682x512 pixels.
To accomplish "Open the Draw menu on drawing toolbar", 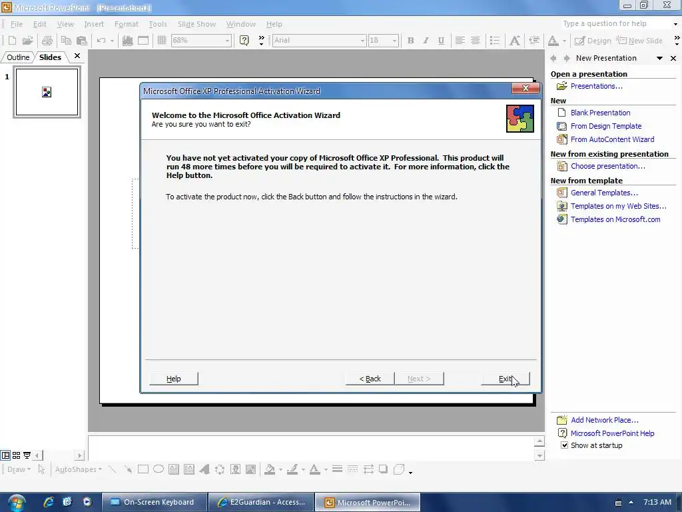I will pyautogui.click(x=19, y=469).
